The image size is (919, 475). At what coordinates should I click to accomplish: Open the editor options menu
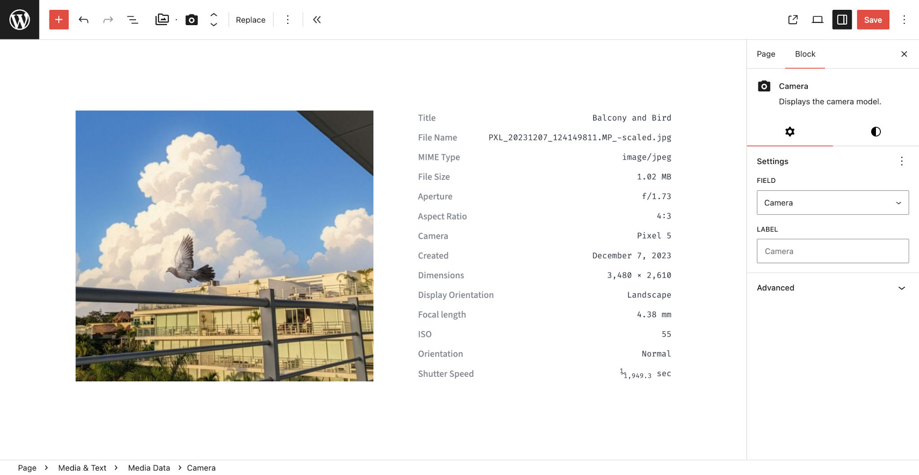(x=904, y=20)
